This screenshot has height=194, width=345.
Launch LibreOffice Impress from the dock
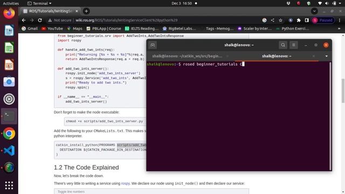pyautogui.click(x=9, y=65)
